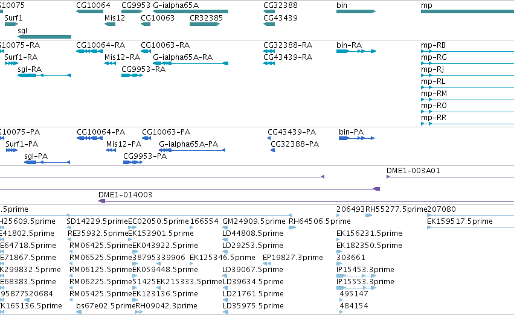Screen dimensions: 514x315
Task: Click the CG43439 gene label
Action: 280,17
